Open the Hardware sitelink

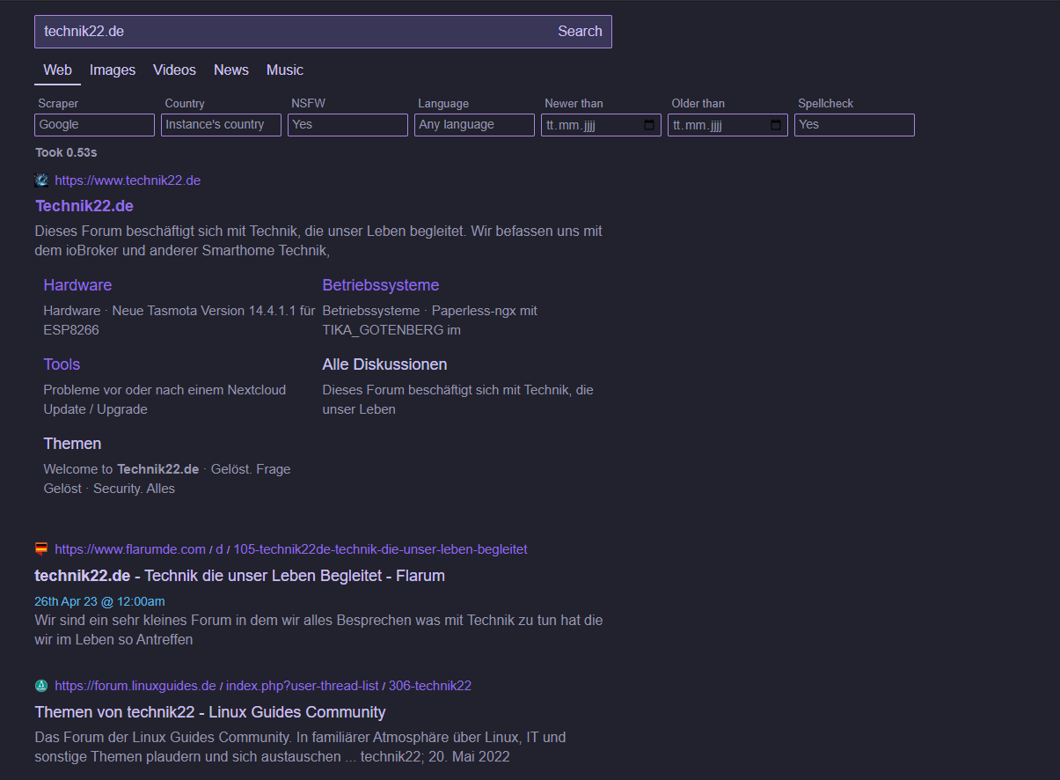point(77,285)
